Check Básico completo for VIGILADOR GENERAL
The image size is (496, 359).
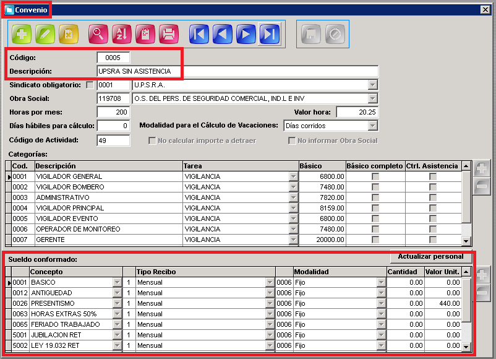(x=375, y=176)
